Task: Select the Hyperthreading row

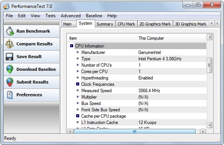Action: point(136,78)
